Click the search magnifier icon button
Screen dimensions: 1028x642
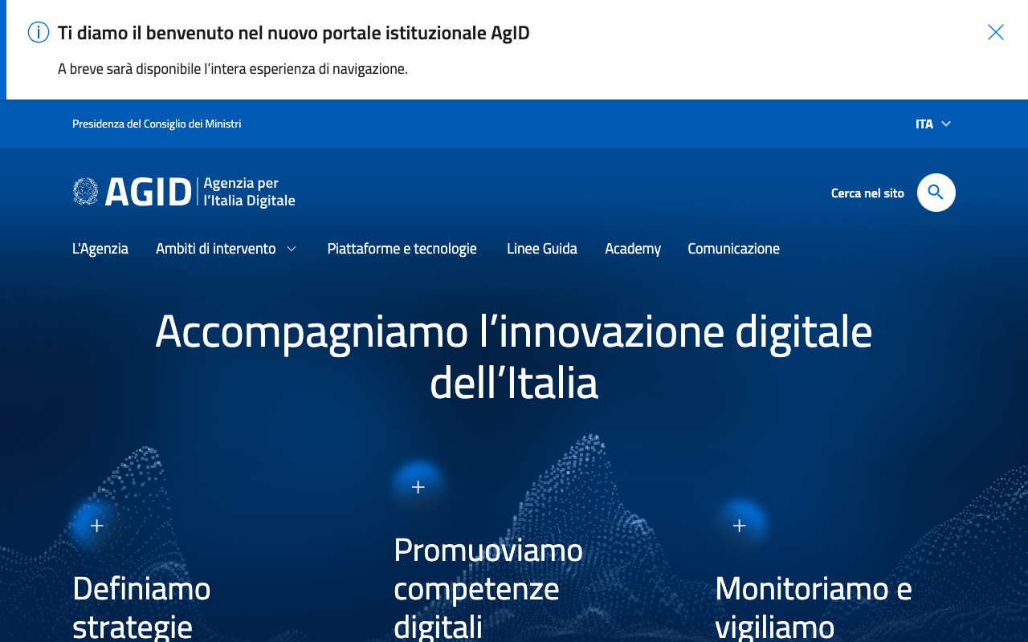tap(936, 193)
